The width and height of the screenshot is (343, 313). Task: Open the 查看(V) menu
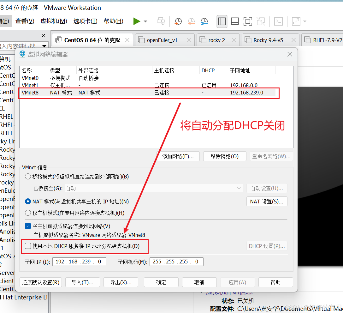pos(25,21)
